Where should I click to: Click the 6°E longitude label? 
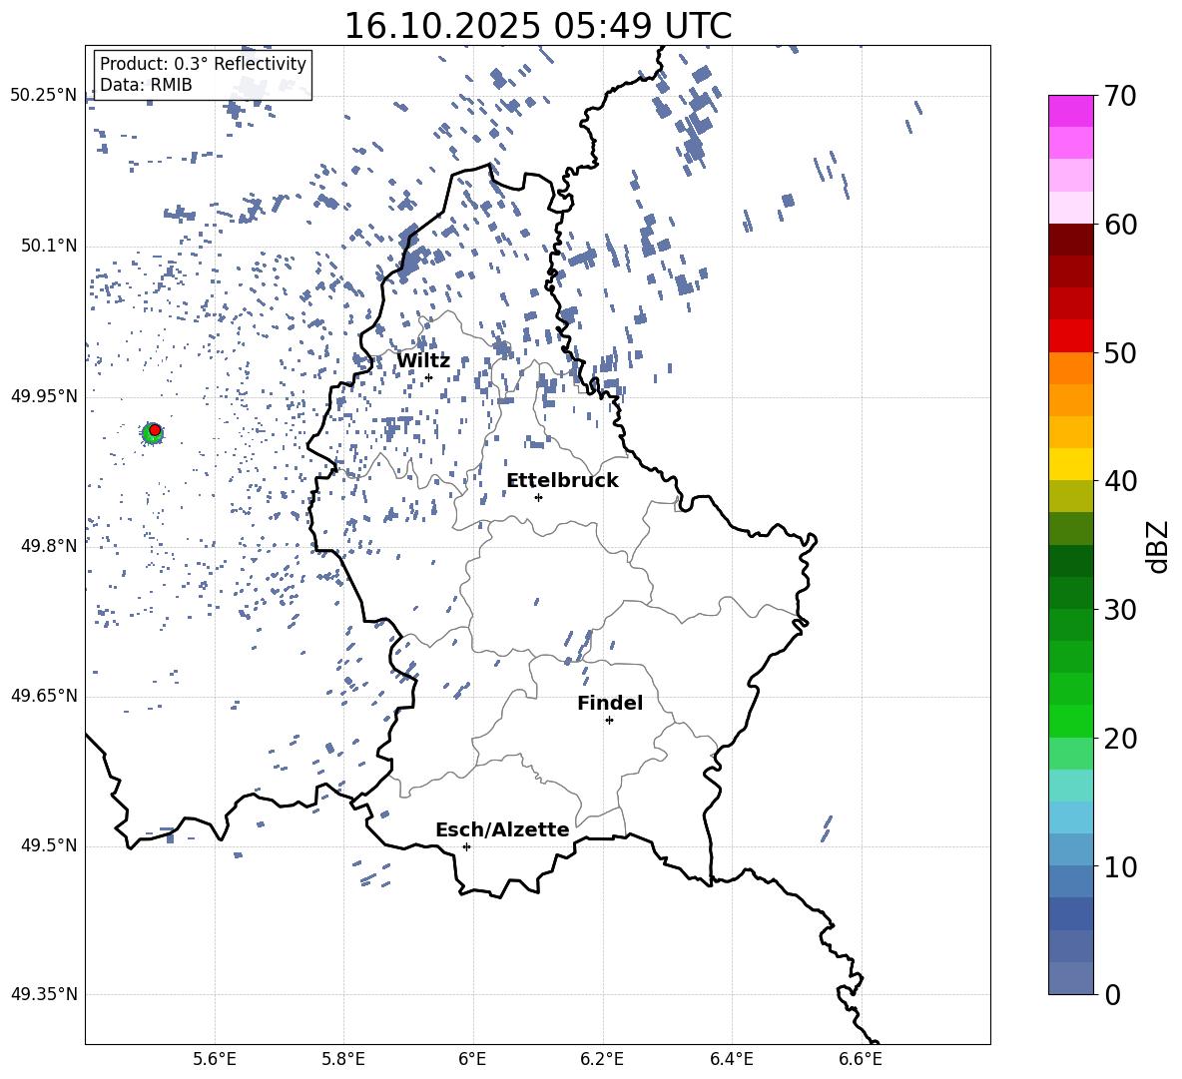[x=472, y=1059]
